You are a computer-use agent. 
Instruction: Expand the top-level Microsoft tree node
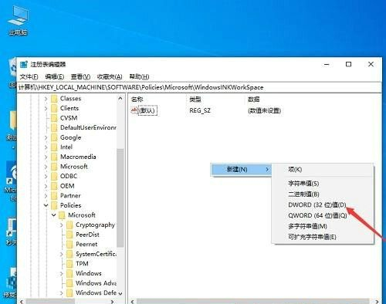pyautogui.click(x=46, y=167)
